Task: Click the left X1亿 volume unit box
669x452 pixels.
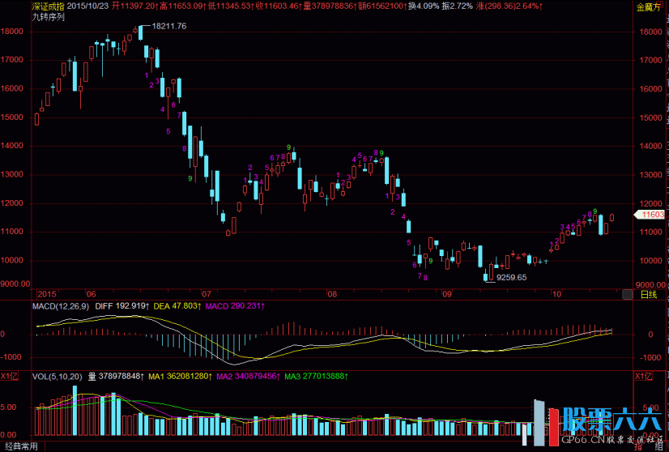Action: [x=9, y=377]
